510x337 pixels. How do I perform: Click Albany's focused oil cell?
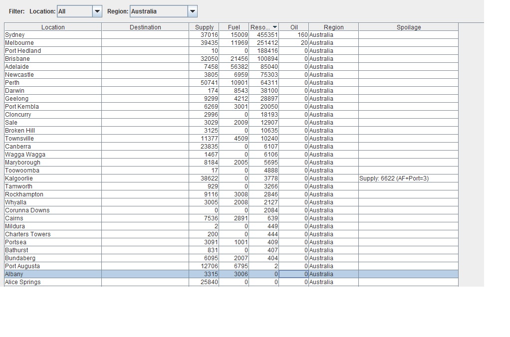tap(294, 274)
